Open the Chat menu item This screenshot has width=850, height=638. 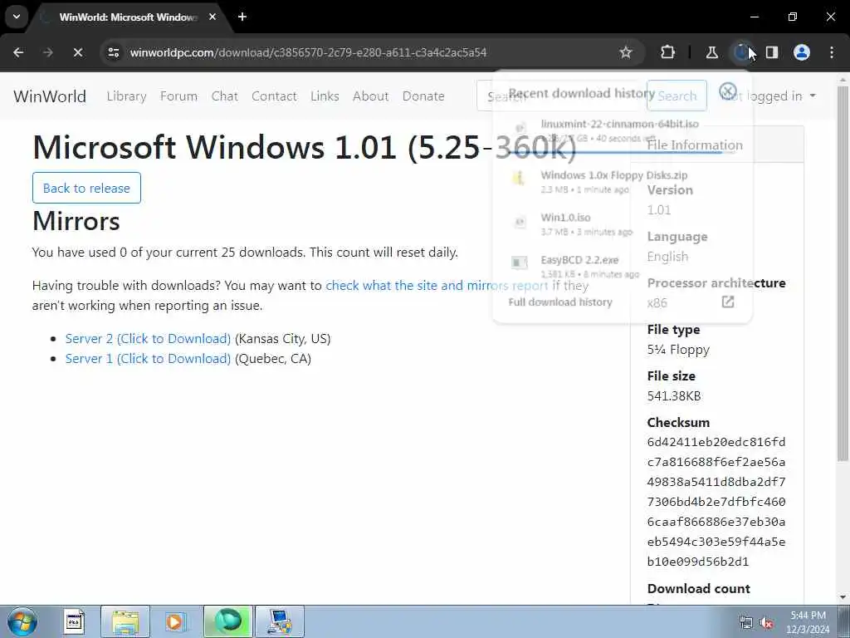coord(224,96)
